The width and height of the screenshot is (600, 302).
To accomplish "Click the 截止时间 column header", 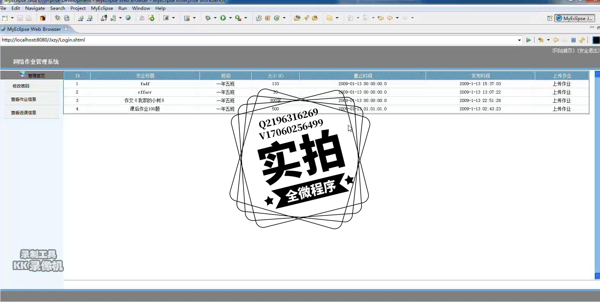I will [x=363, y=76].
